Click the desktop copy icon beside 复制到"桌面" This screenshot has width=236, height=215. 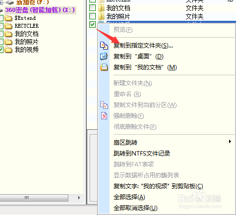click(x=104, y=56)
